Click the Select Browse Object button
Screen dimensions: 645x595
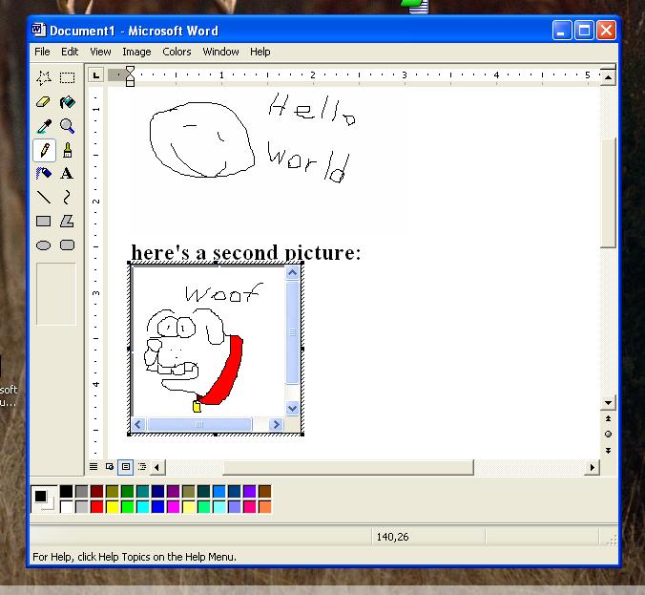click(x=608, y=434)
